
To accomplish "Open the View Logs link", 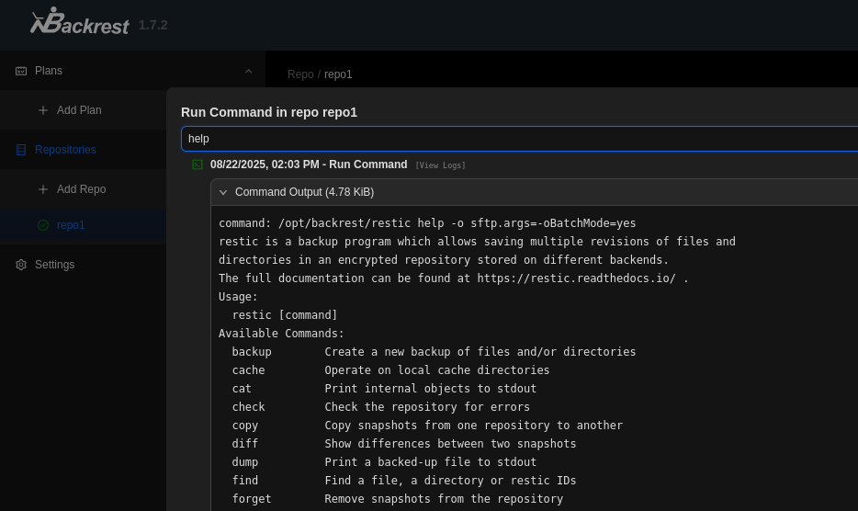I will [x=440, y=165].
